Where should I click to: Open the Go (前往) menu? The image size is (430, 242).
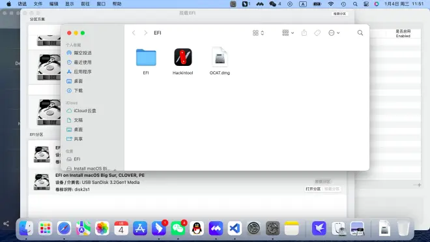click(x=85, y=4)
